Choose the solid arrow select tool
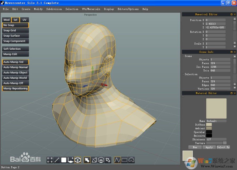Viewport: 237px width, 170px height. (x=87, y=160)
